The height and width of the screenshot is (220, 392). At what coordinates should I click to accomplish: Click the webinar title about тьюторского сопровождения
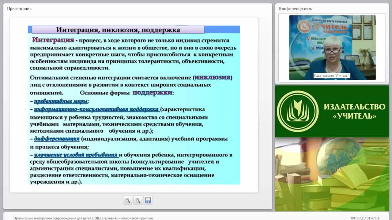[x=83, y=218]
